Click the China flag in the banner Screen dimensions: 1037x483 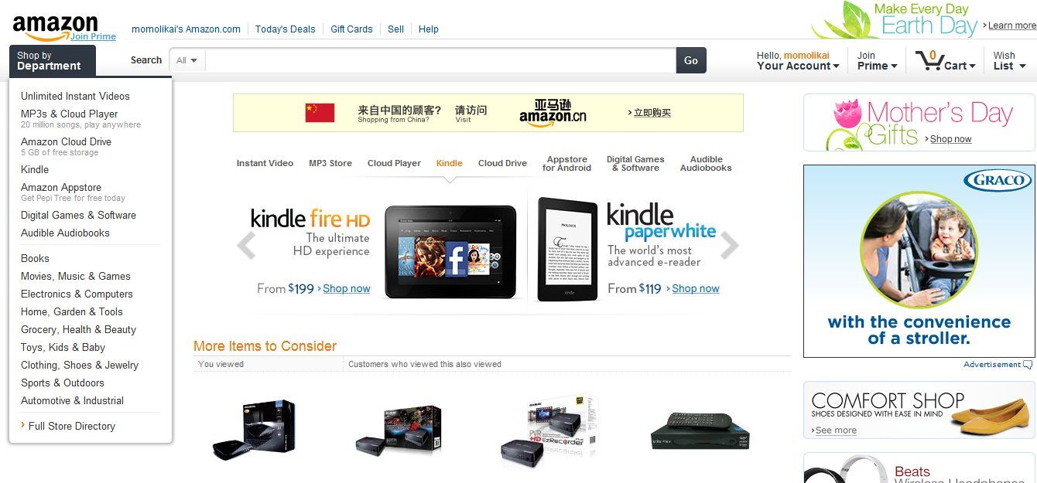[x=320, y=113]
